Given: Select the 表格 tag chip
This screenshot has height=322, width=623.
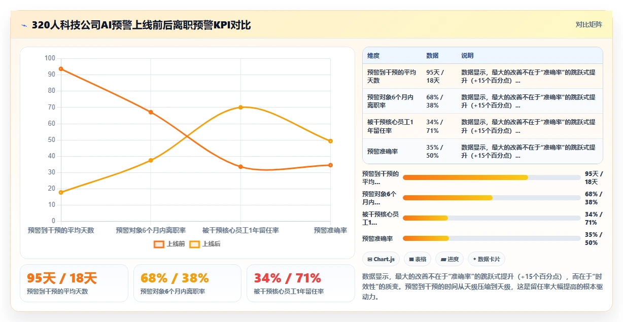Looking at the screenshot, I should pyautogui.click(x=418, y=259).
